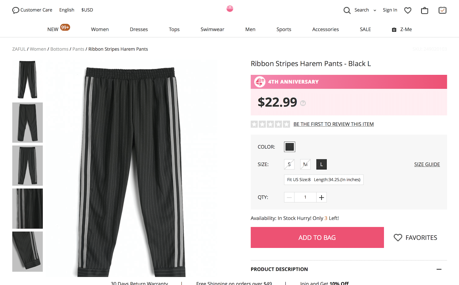Image resolution: width=459 pixels, height=285 pixels.
Task: Open the shopping bag icon
Action: (425, 11)
